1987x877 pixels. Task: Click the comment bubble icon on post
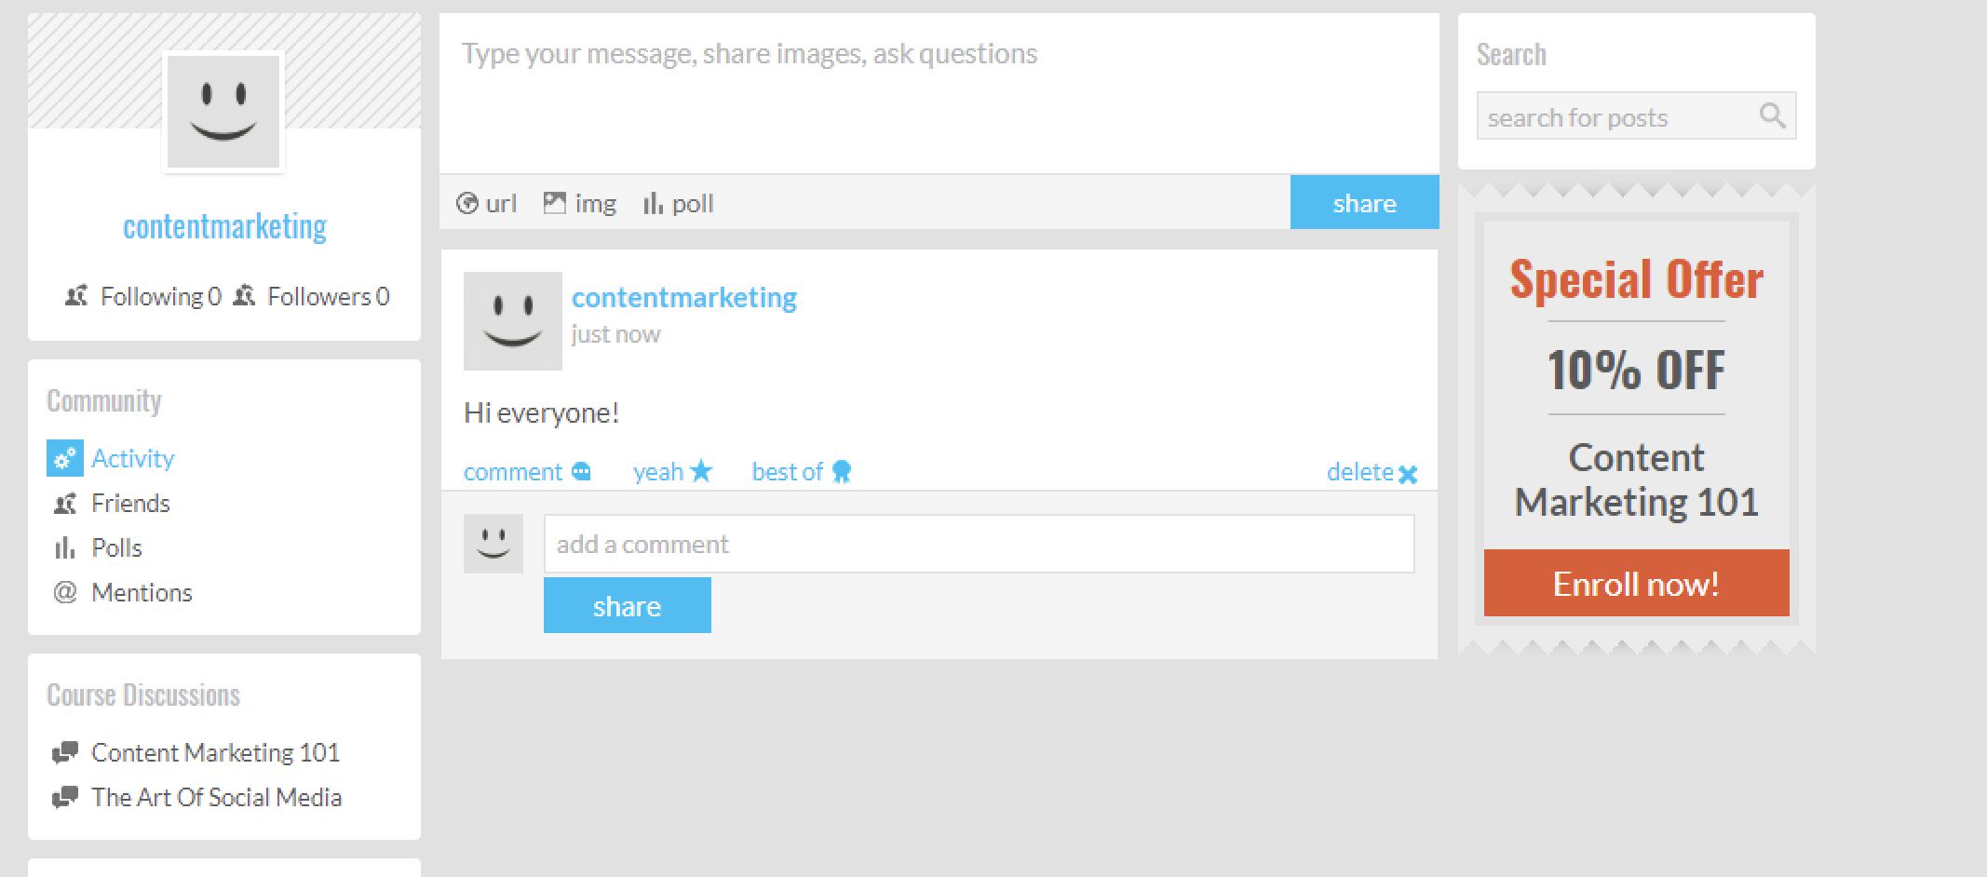[581, 472]
